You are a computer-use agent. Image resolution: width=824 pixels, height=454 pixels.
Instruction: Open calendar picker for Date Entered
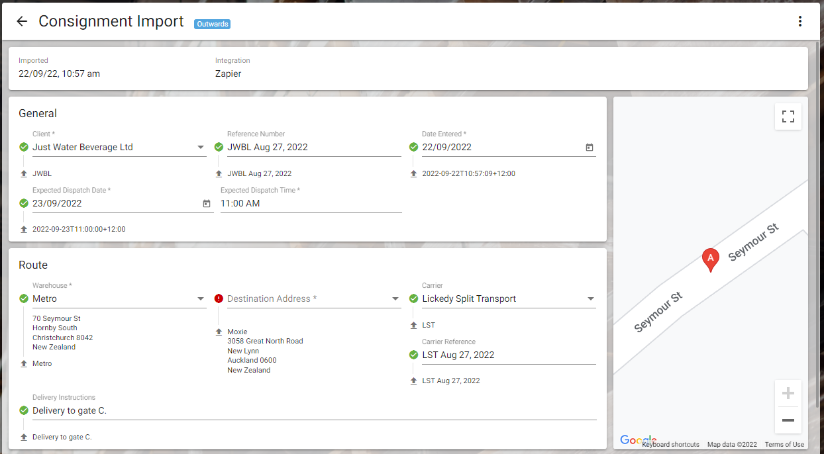point(590,148)
